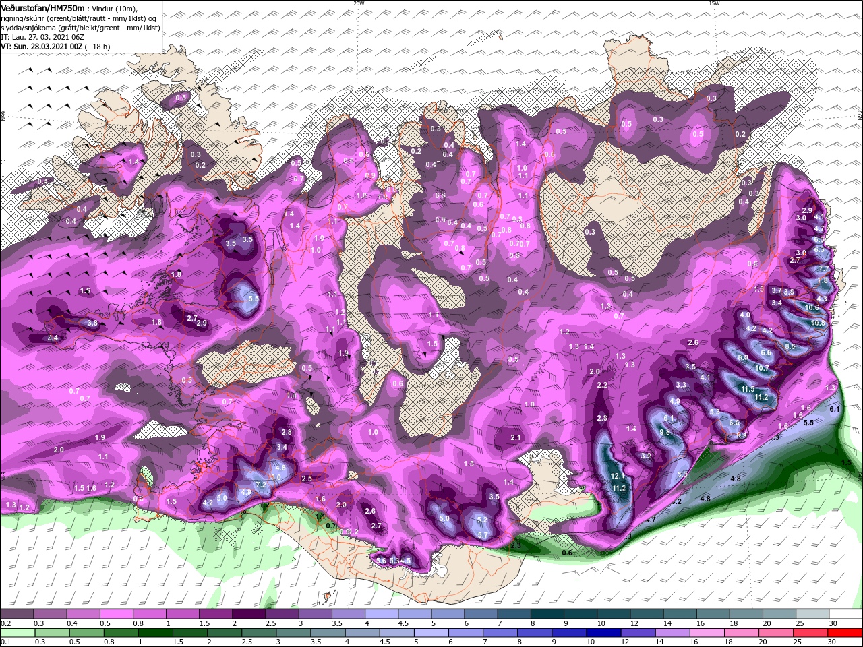The height and width of the screenshot is (647, 863).
Task: Click the '20W' longitude label
Action: pyautogui.click(x=359, y=3)
